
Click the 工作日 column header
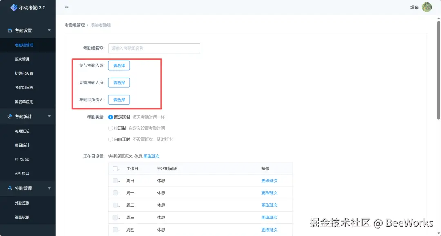pos(132,169)
